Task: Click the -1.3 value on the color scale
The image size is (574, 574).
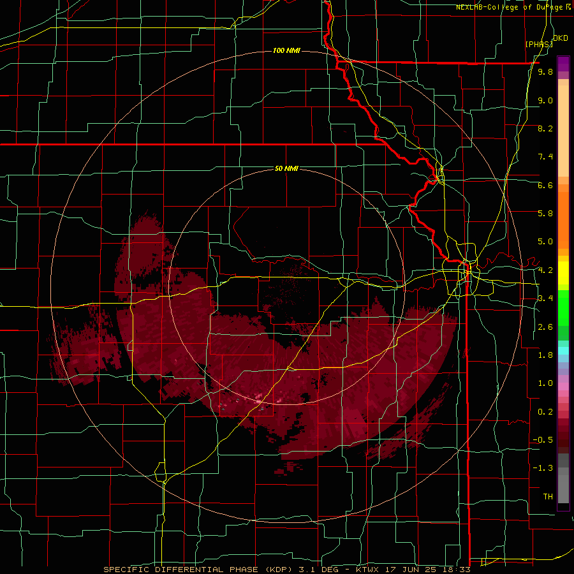Action: pyautogui.click(x=543, y=468)
